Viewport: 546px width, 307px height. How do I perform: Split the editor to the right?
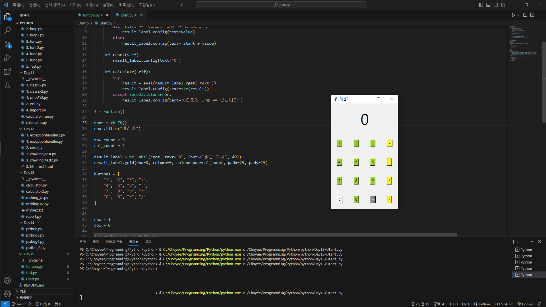(532, 15)
